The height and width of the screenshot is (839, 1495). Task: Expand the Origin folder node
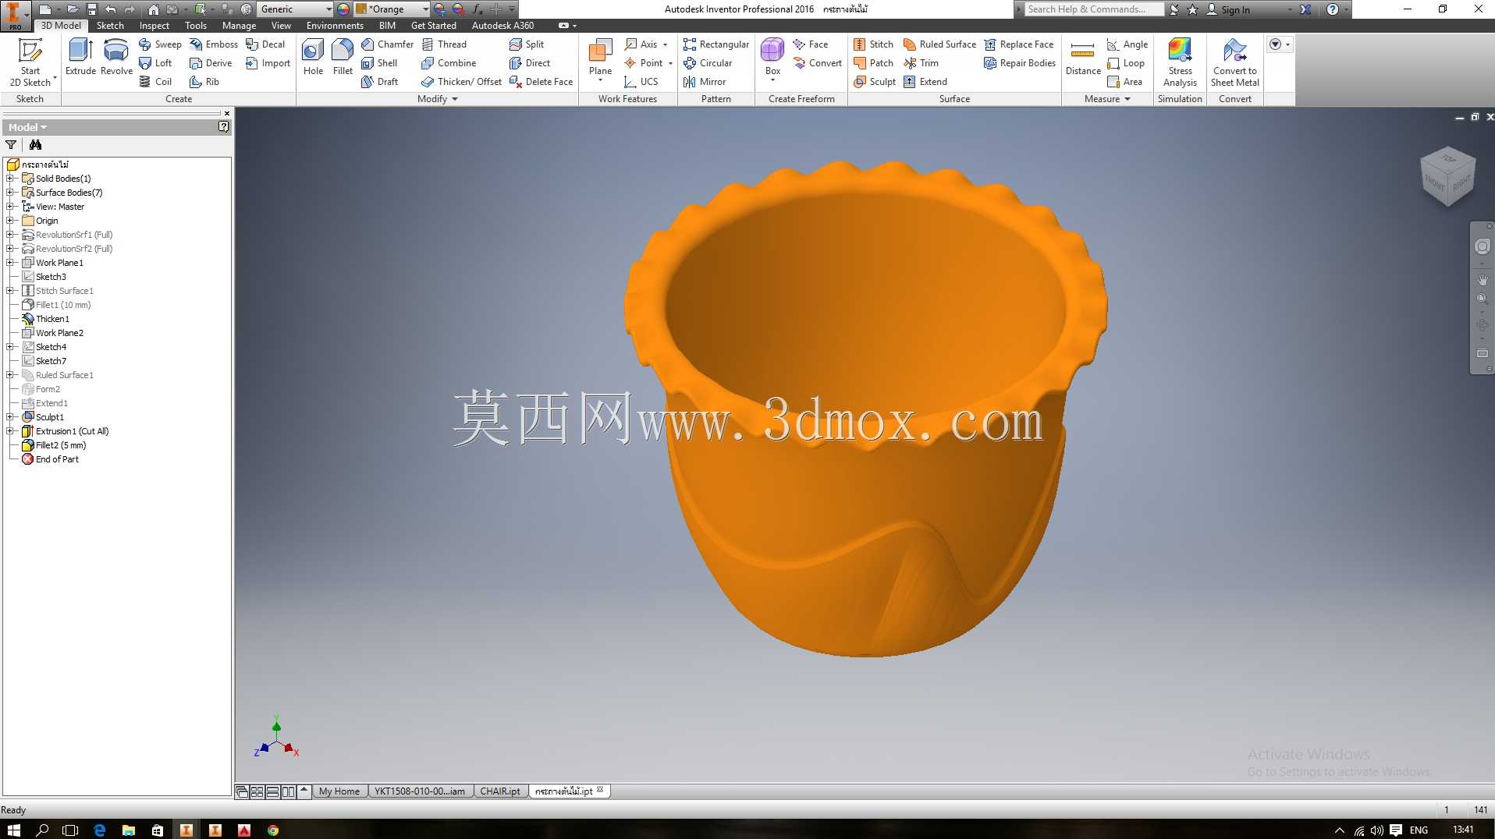coord(10,221)
